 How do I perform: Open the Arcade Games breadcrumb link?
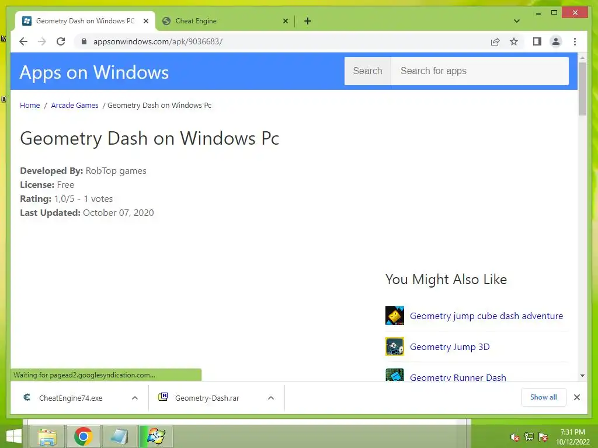point(75,105)
